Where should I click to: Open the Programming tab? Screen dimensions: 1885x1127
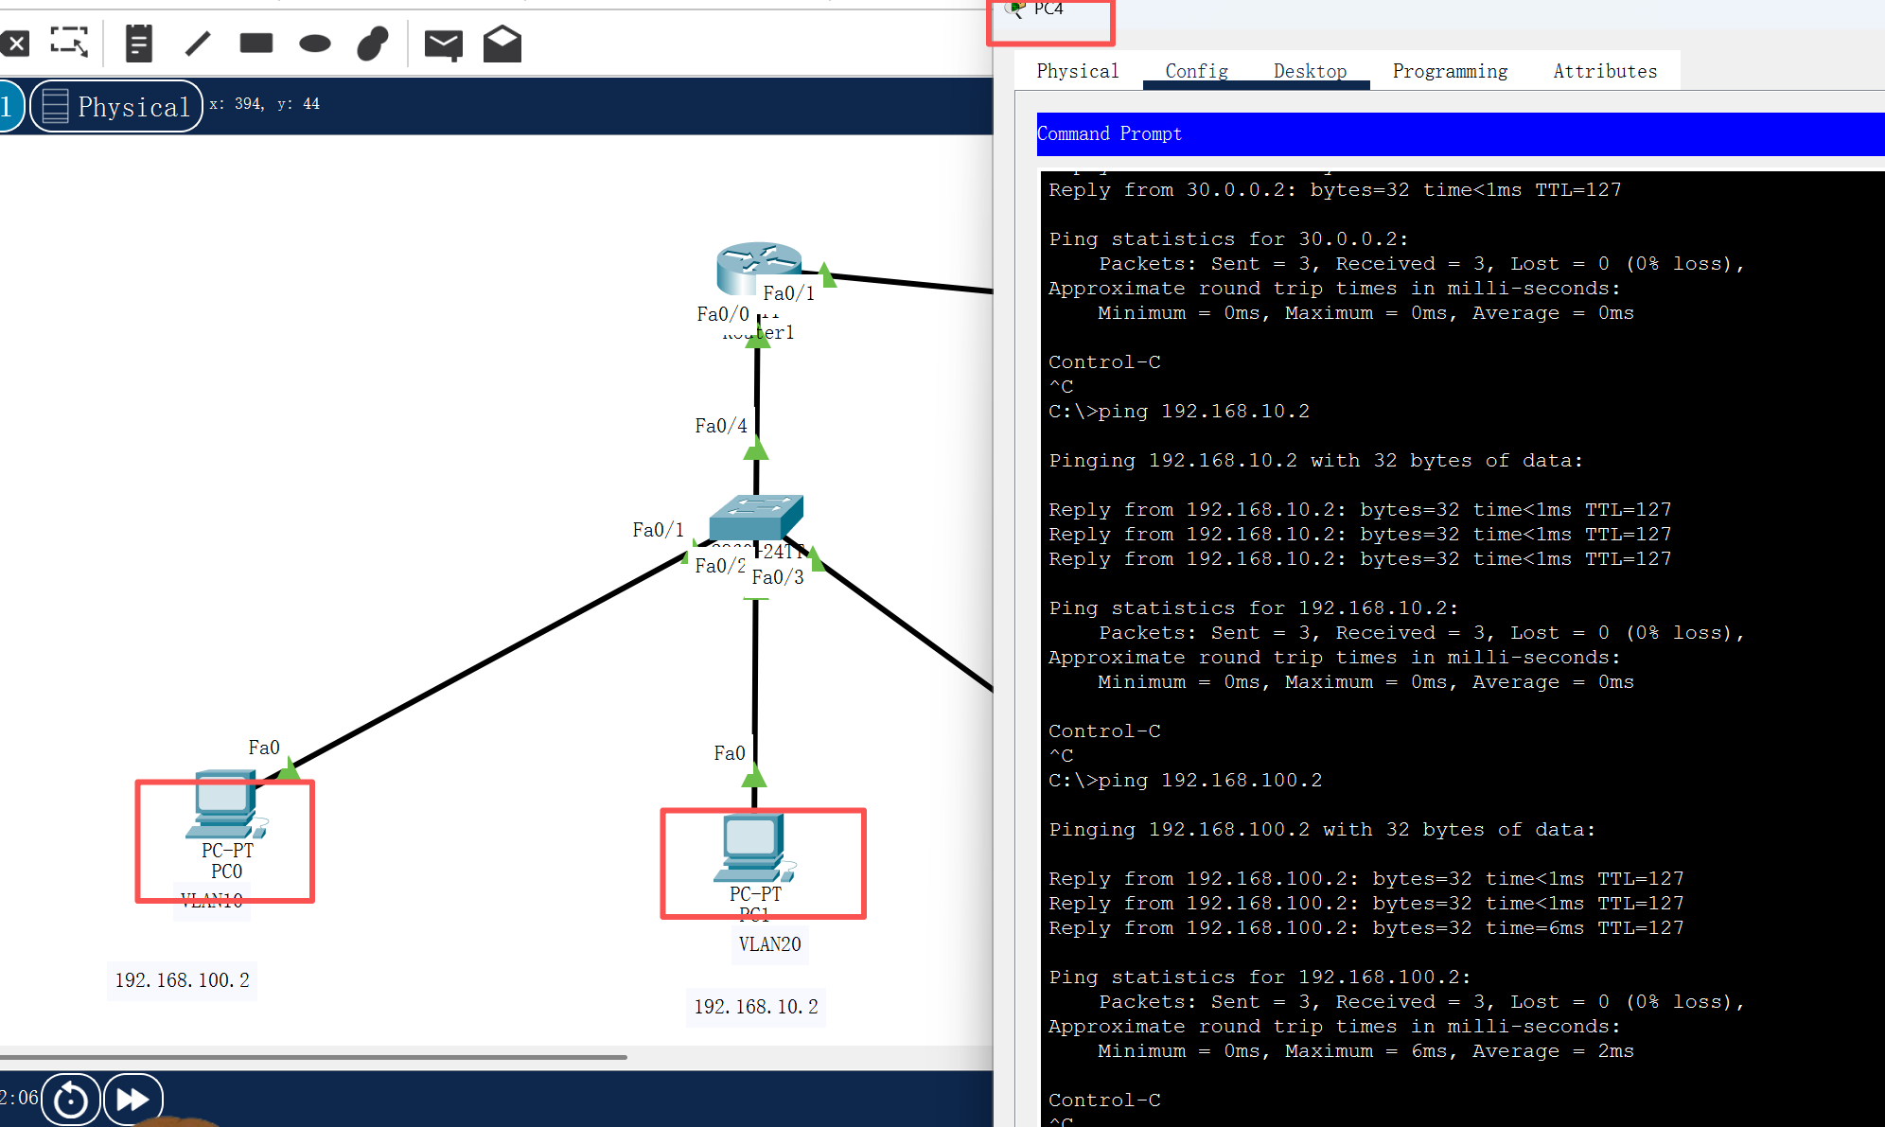[1450, 71]
